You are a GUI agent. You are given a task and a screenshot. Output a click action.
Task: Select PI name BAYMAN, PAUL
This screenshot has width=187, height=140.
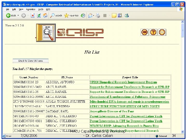click(57, 111)
